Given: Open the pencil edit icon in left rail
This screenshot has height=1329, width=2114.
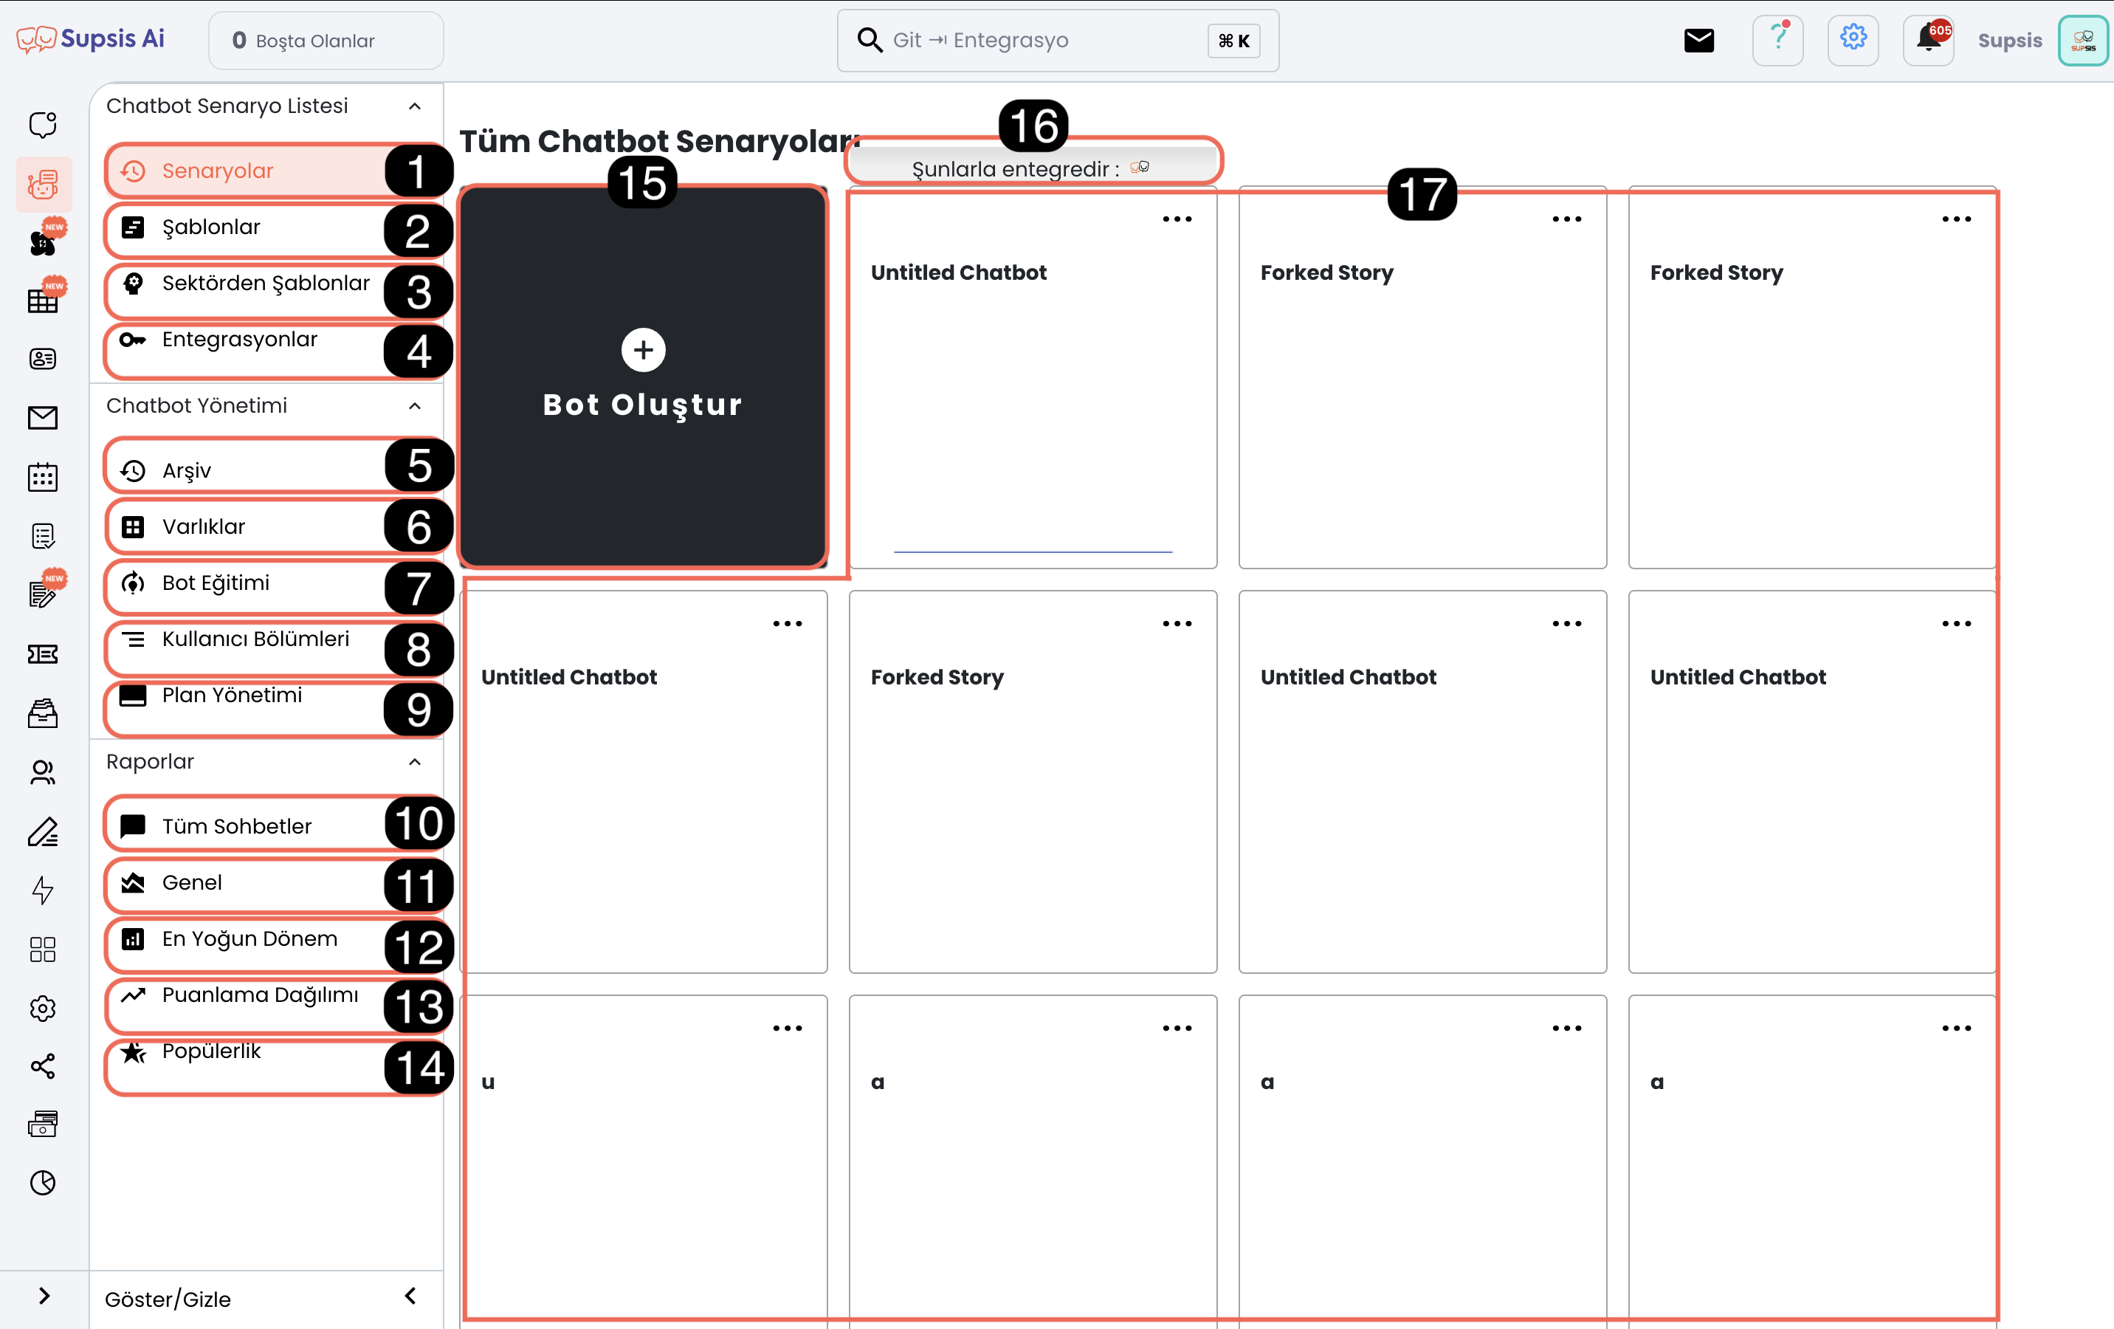Looking at the screenshot, I should [42, 831].
